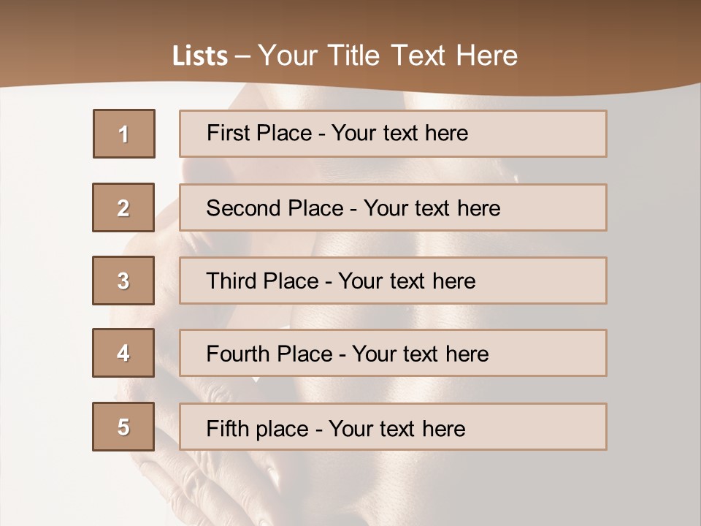Select the number 2 box
701x526 pixels.
point(123,207)
